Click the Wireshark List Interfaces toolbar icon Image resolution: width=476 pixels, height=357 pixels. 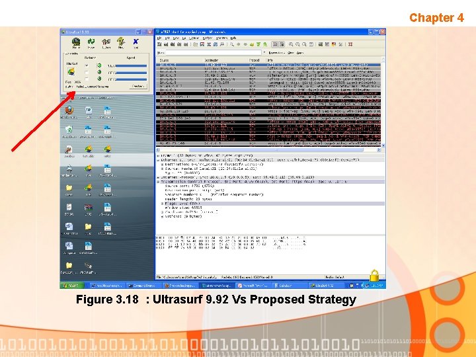159,44
